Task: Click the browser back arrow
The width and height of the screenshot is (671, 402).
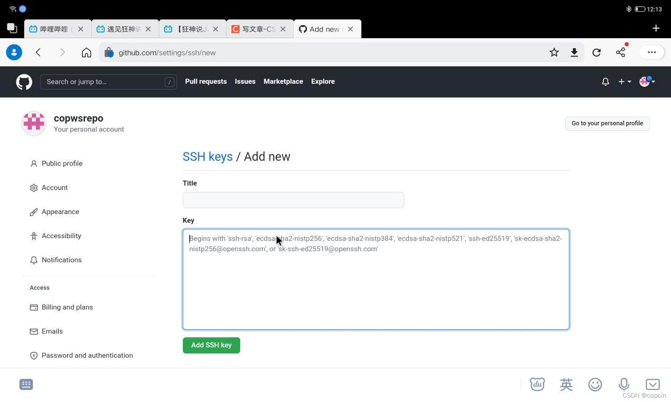Action: click(38, 52)
